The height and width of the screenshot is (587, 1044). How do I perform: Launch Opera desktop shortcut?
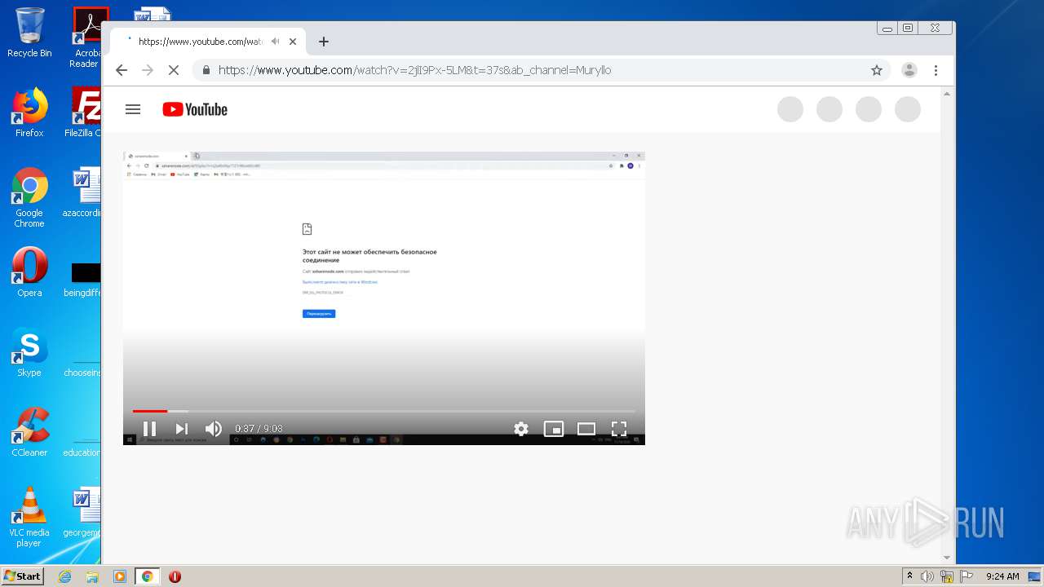pyautogui.click(x=29, y=271)
